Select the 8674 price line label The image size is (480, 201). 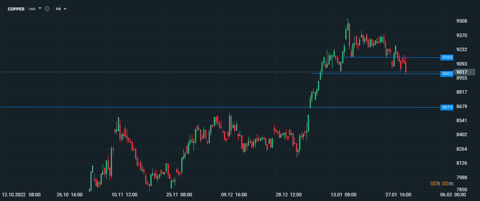(447, 107)
